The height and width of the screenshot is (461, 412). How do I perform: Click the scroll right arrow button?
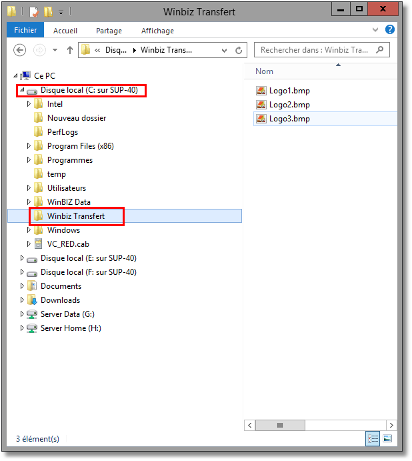(x=391, y=426)
